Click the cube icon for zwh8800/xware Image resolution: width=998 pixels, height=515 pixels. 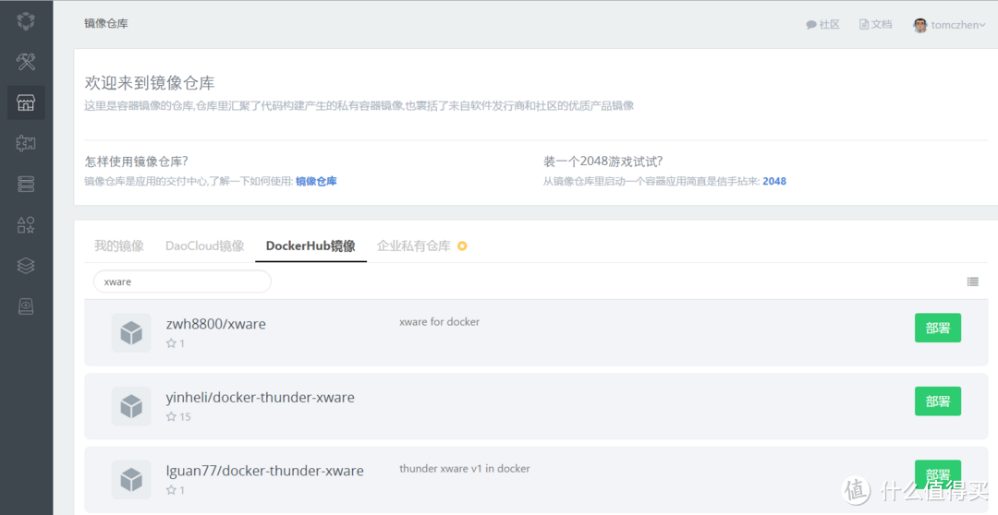[131, 332]
